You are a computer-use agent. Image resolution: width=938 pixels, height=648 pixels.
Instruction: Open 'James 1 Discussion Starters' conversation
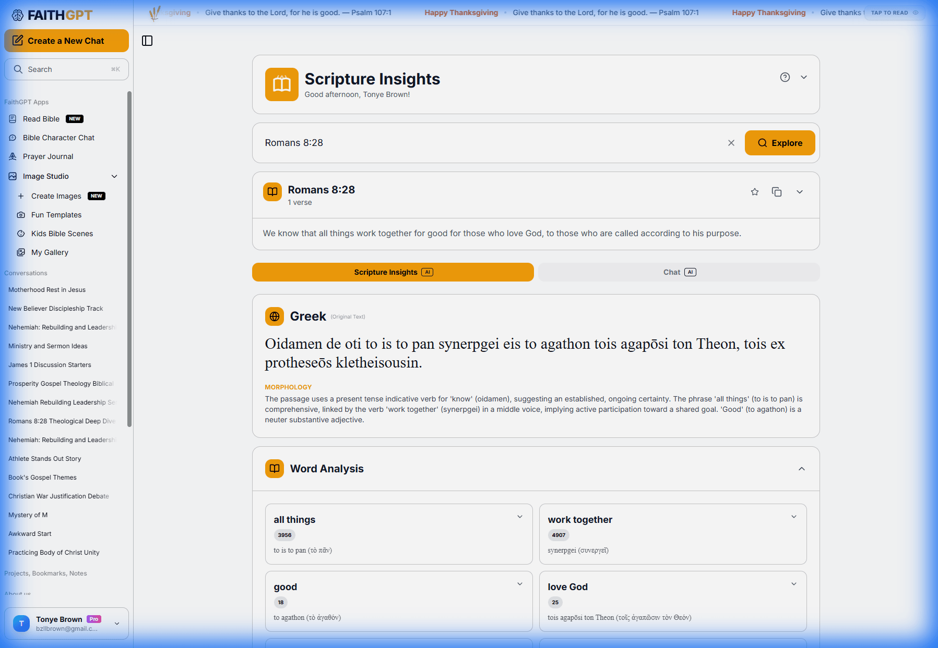(x=50, y=365)
